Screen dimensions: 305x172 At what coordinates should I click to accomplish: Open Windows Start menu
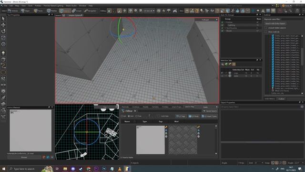[x=3, y=169]
